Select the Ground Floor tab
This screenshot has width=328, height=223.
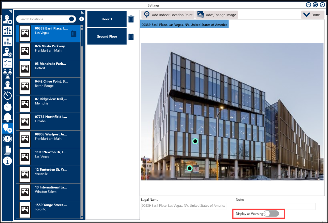point(107,37)
